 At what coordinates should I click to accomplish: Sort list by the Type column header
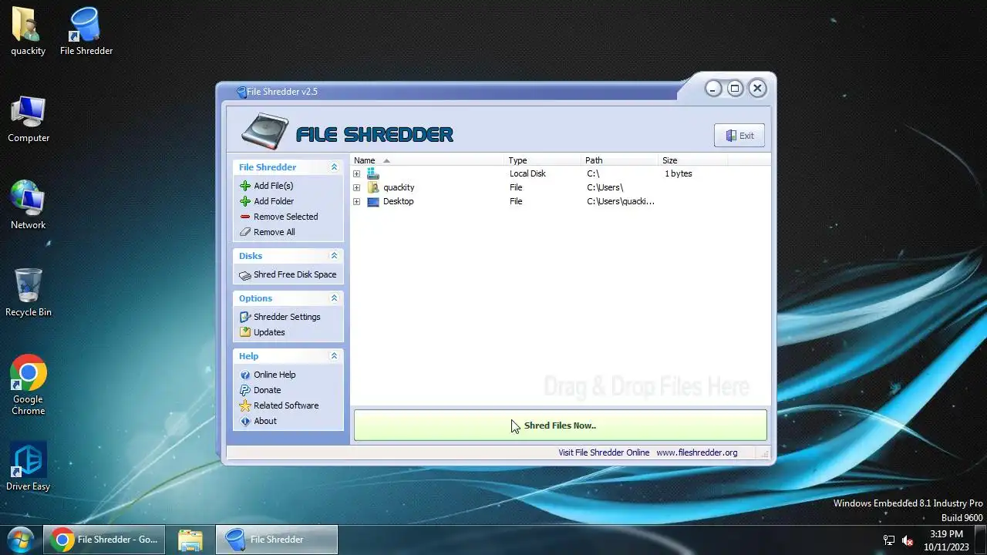(544, 160)
